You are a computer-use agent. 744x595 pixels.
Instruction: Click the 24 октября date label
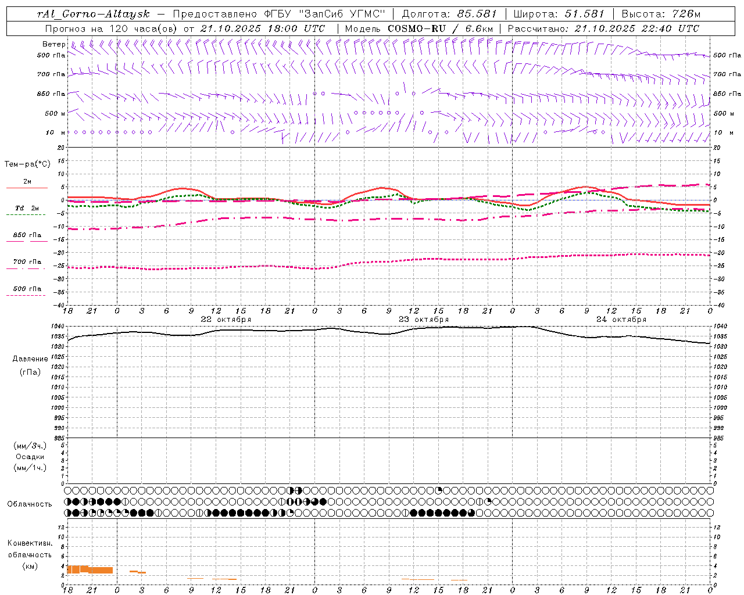coord(621,320)
